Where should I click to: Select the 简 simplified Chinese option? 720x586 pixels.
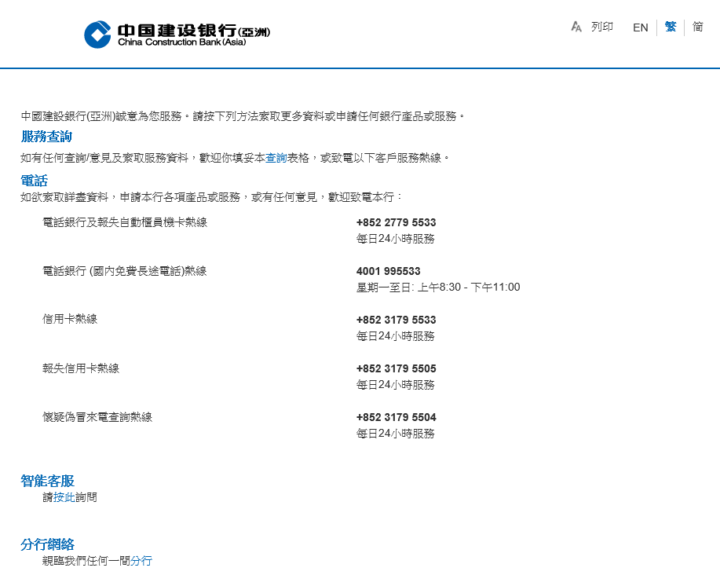pyautogui.click(x=697, y=27)
